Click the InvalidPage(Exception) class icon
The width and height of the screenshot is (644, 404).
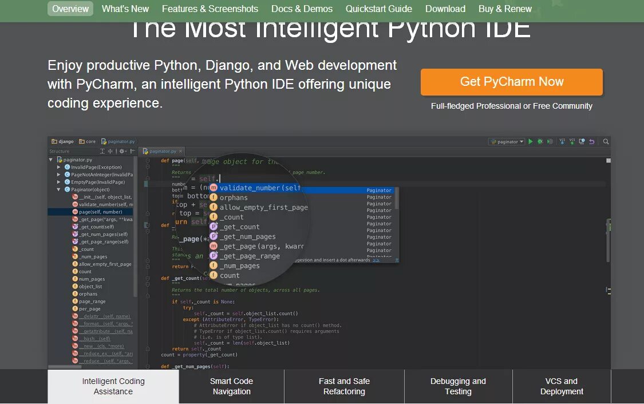[67, 167]
